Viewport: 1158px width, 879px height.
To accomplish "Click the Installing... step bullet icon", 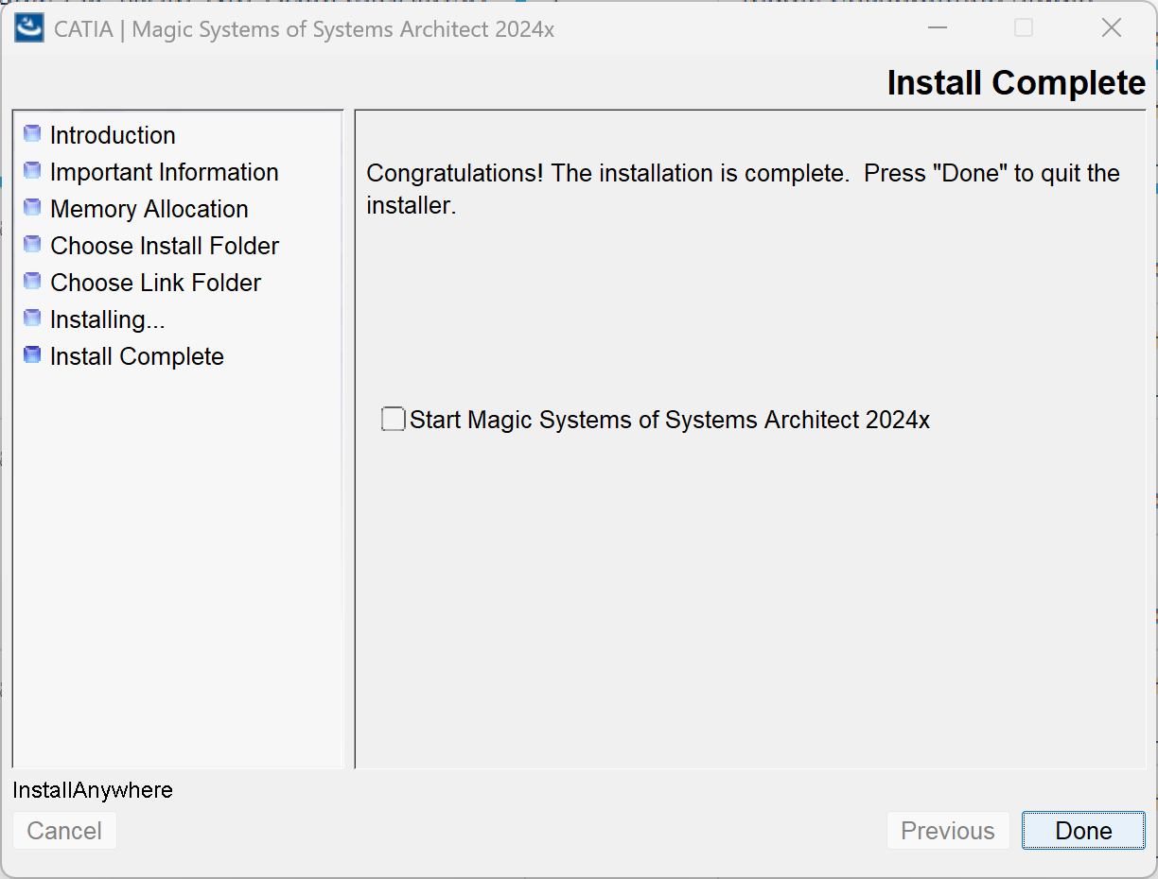I will tap(32, 319).
